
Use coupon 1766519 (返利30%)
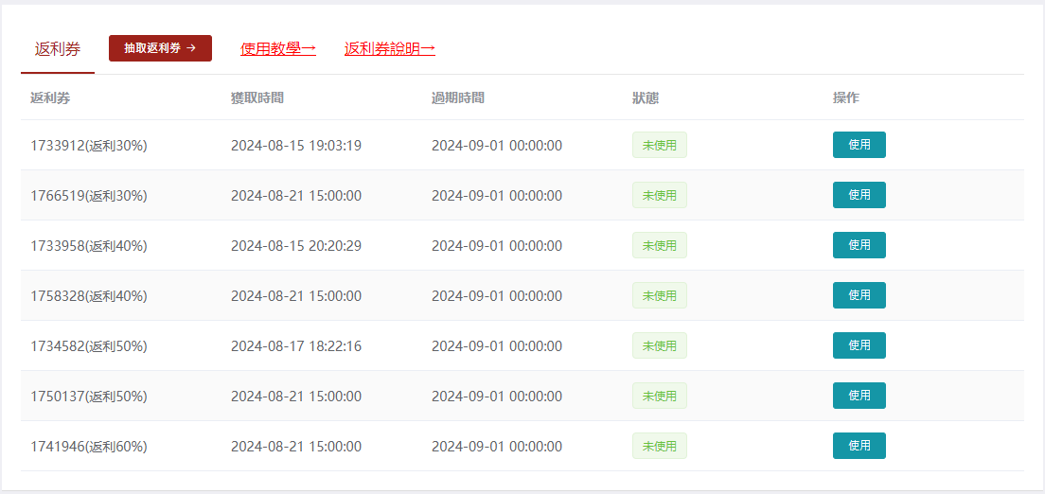click(859, 195)
